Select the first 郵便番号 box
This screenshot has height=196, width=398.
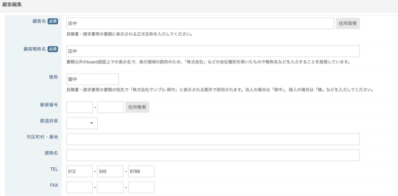[x=79, y=107]
